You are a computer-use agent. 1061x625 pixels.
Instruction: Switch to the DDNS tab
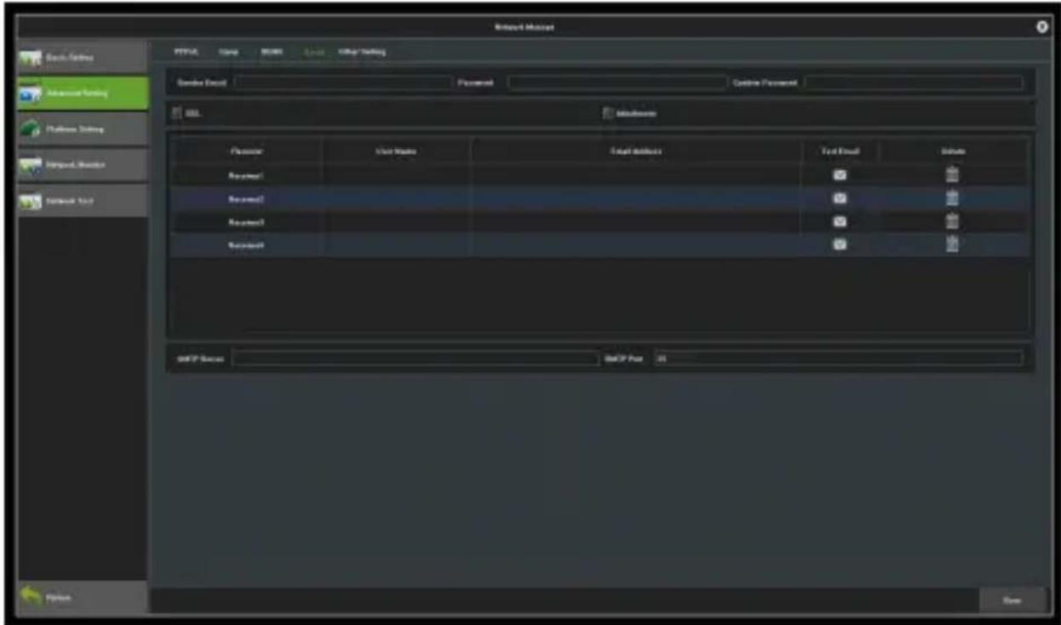tap(272, 52)
